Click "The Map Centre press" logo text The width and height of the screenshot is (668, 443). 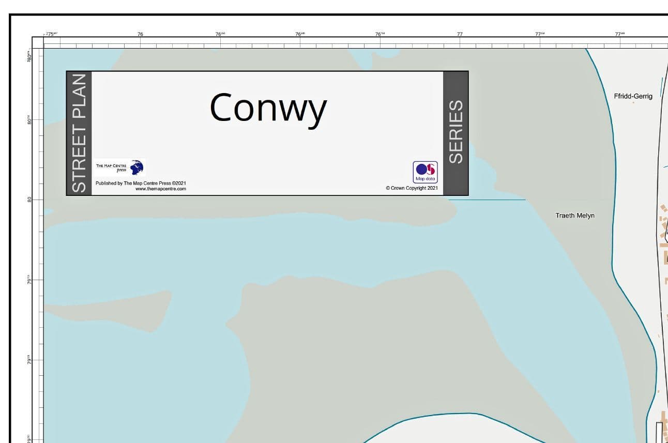pos(111,167)
